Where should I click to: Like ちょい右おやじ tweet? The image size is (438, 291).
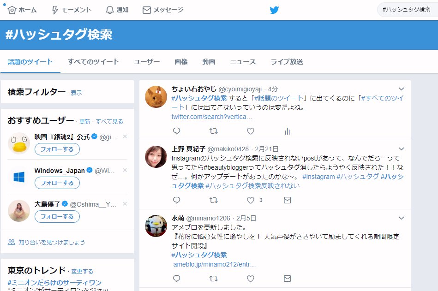click(x=251, y=131)
